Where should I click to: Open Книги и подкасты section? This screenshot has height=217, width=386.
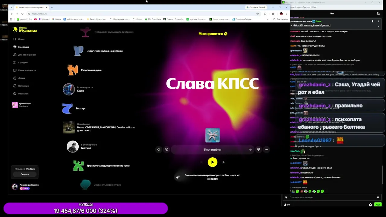point(25,70)
